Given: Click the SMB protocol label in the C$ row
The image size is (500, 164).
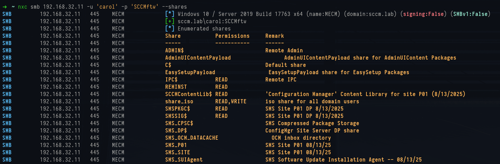Looking at the screenshot, I should pos(7,65).
